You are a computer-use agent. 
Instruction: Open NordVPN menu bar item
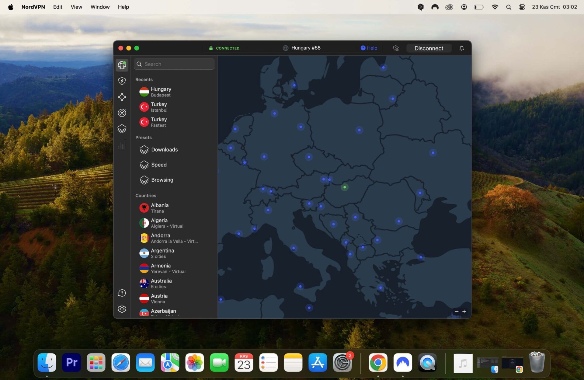click(436, 7)
